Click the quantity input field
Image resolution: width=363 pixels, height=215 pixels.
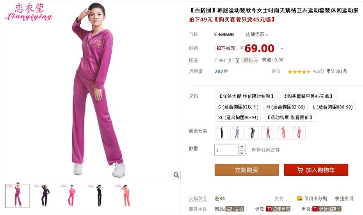coord(226,150)
